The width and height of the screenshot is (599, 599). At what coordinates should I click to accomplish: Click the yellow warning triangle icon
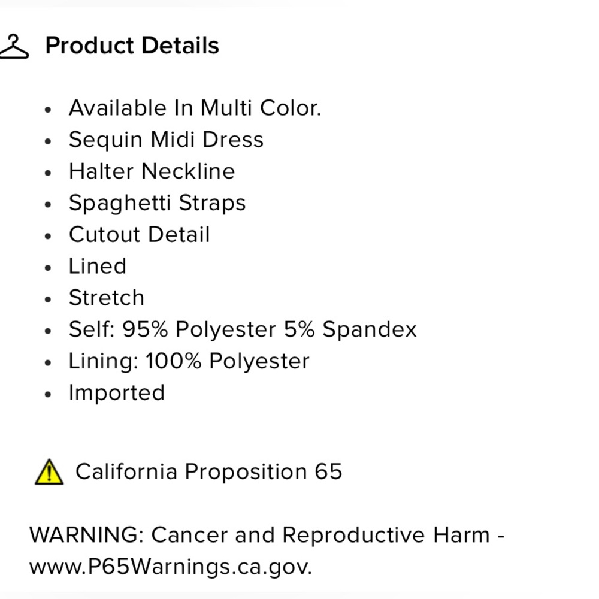point(49,472)
